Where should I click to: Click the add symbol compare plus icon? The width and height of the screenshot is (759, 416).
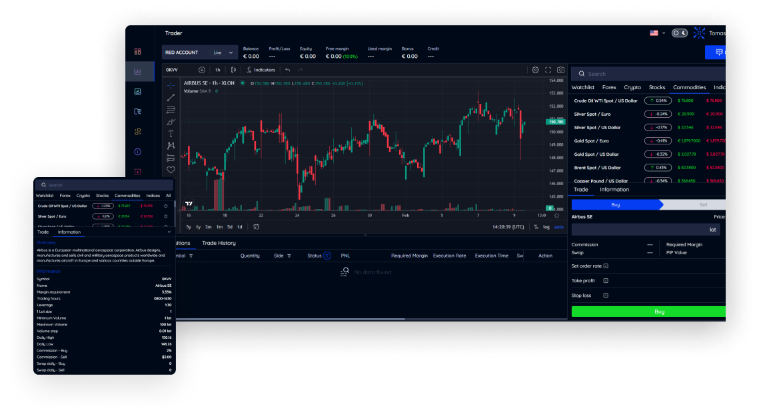click(x=202, y=70)
